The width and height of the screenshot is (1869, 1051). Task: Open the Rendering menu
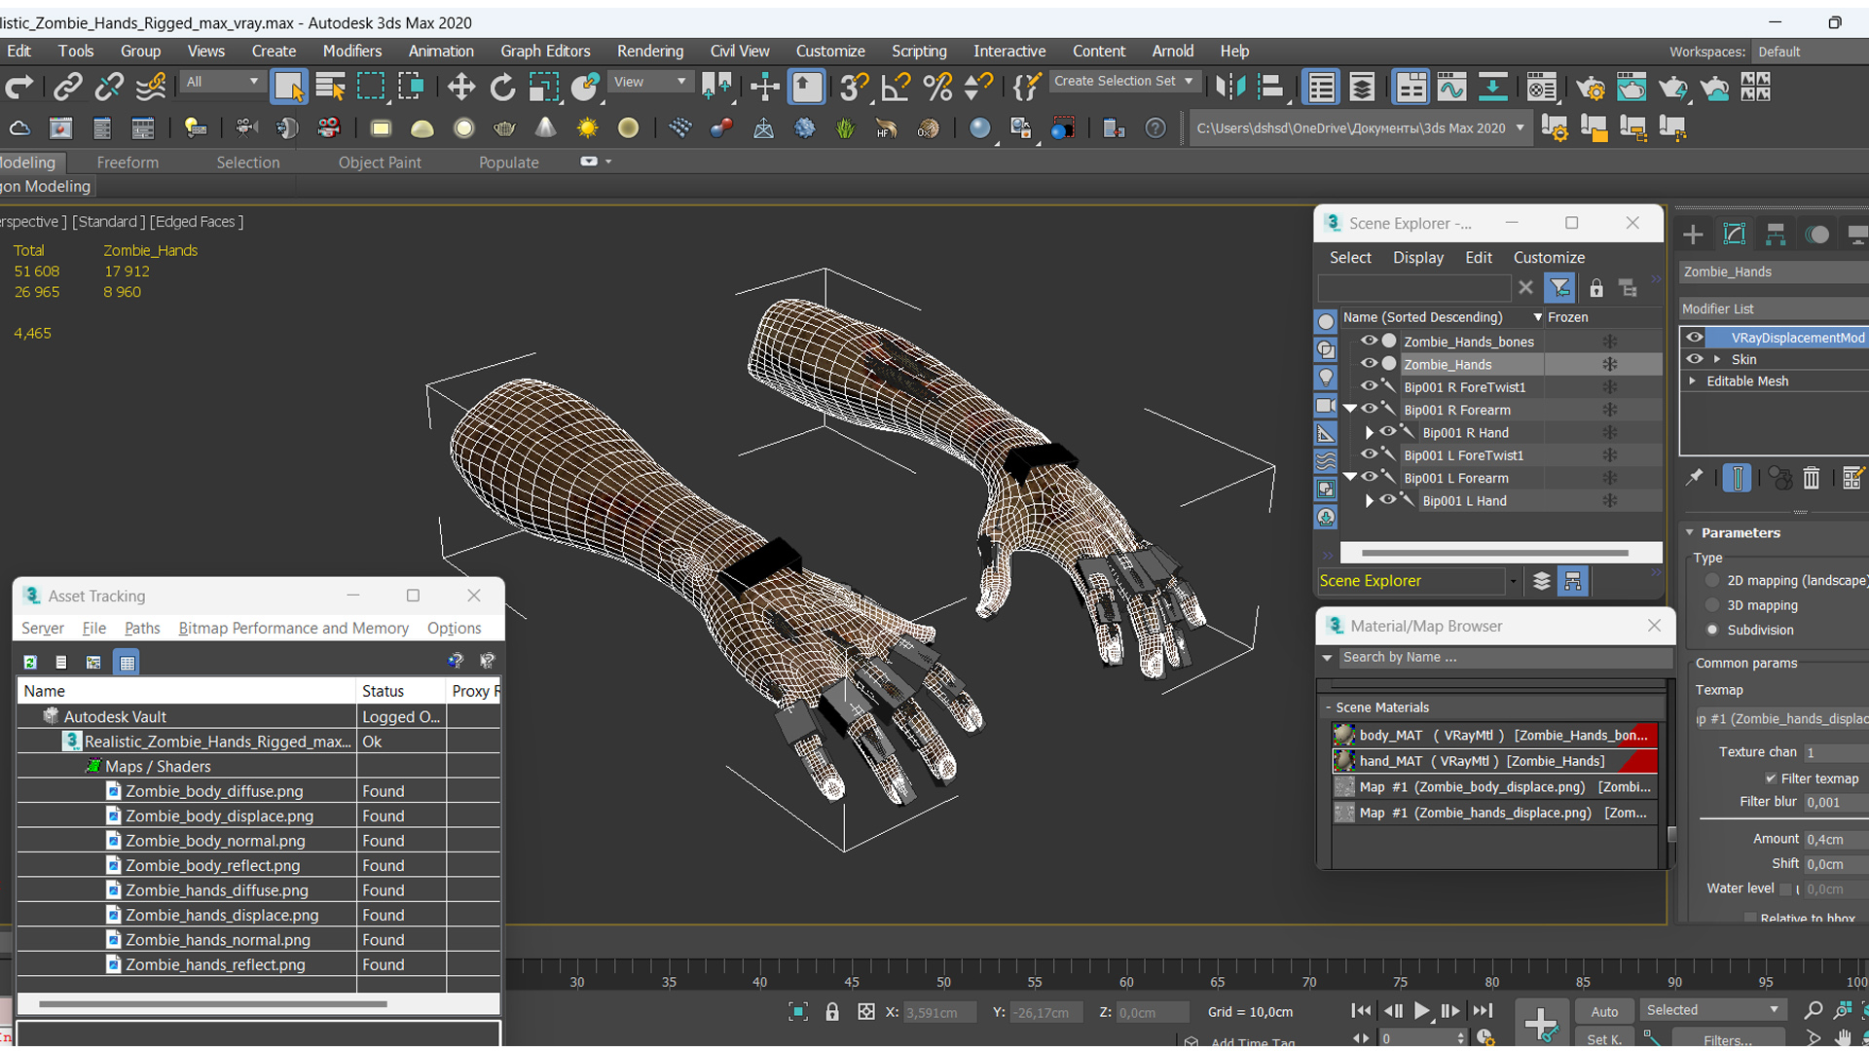[650, 51]
